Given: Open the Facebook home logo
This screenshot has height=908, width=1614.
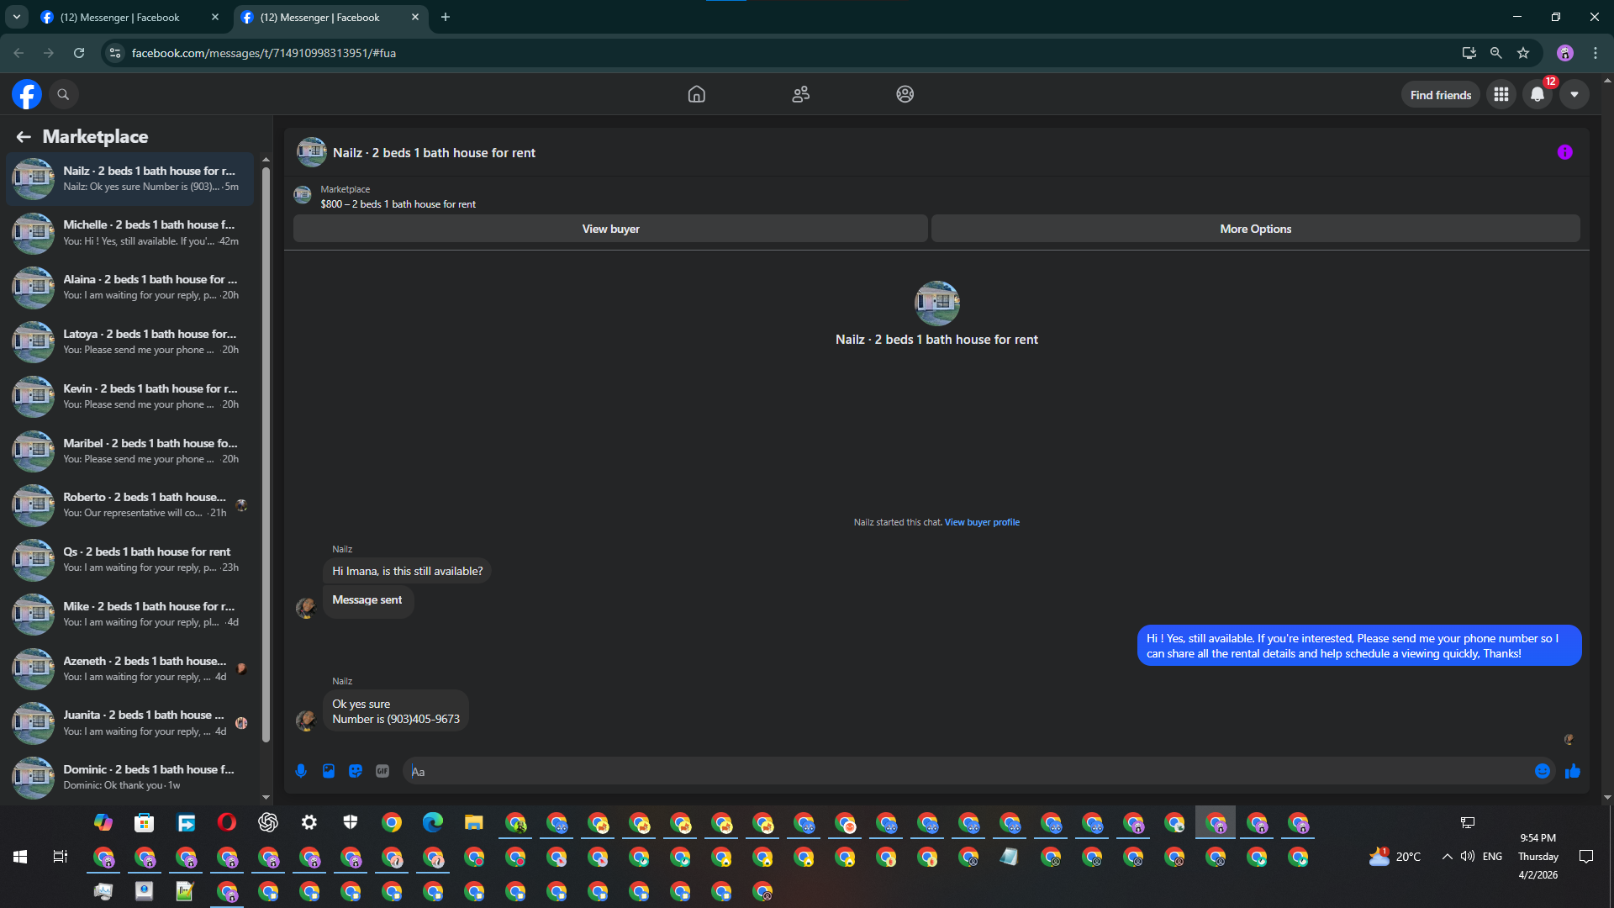Looking at the screenshot, I should [27, 94].
